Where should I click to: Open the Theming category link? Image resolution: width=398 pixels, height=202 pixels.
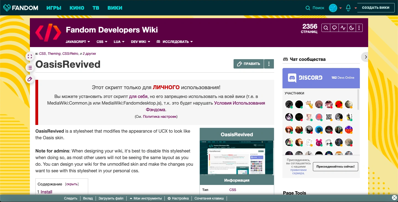tap(54, 54)
